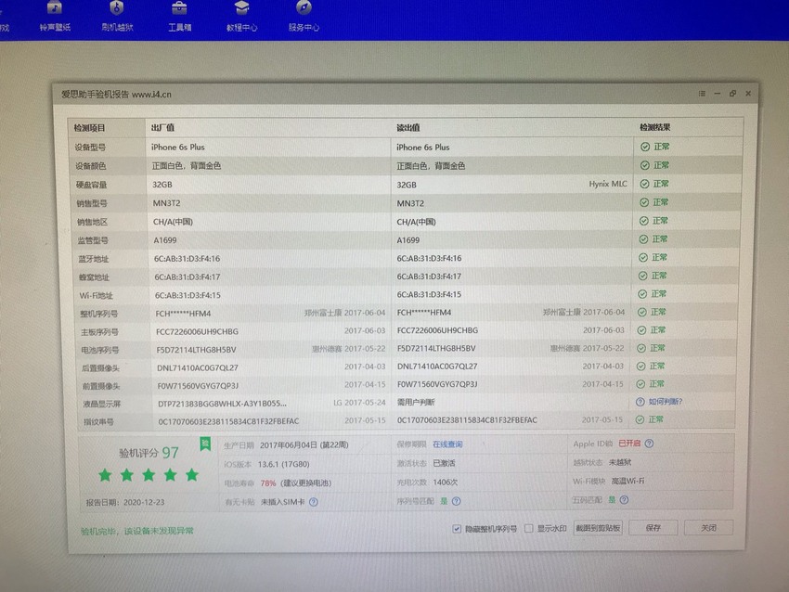This screenshot has height=592, width=789.
Task: Click the green check icon in 主板序列号 row
Action: pyautogui.click(x=641, y=330)
